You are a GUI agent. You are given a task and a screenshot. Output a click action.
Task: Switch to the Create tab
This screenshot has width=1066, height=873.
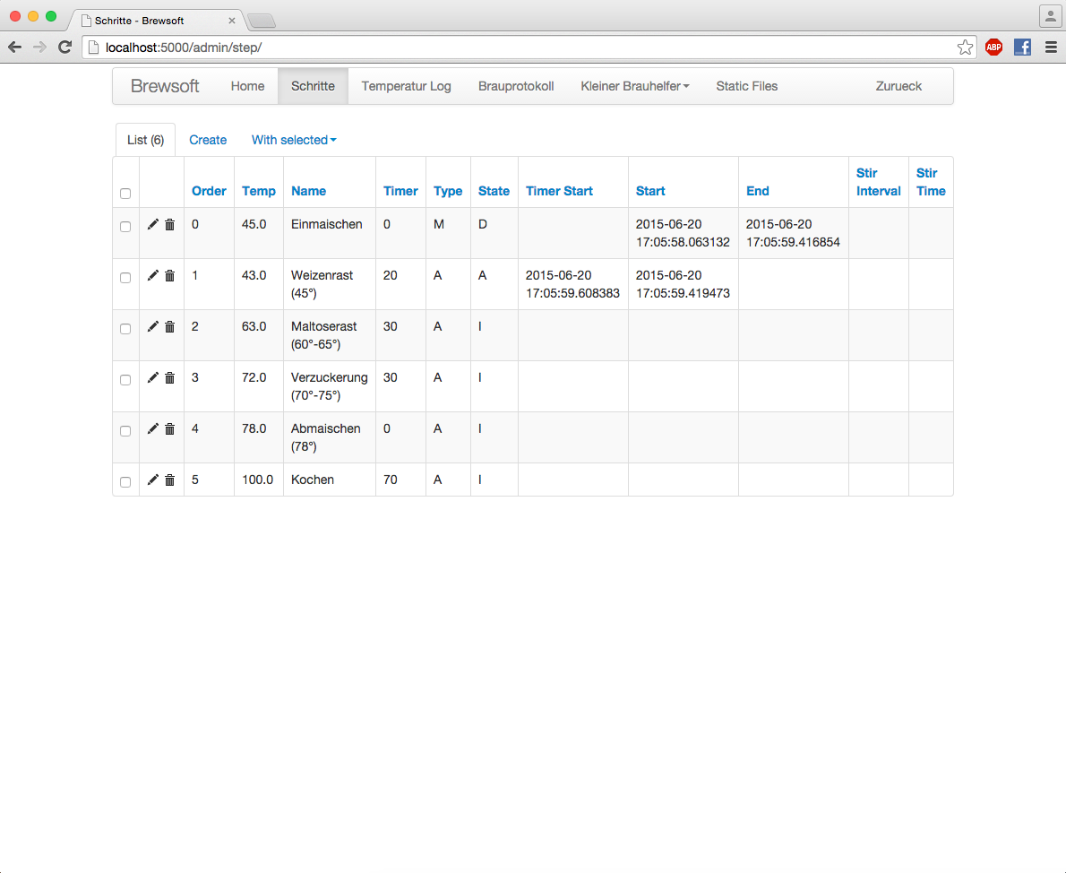tap(208, 140)
